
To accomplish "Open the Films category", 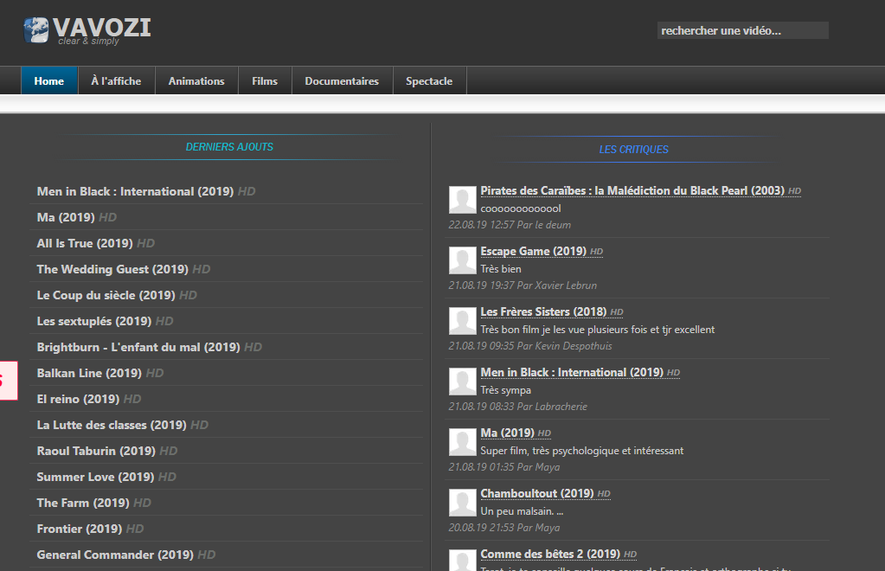I will (x=265, y=80).
